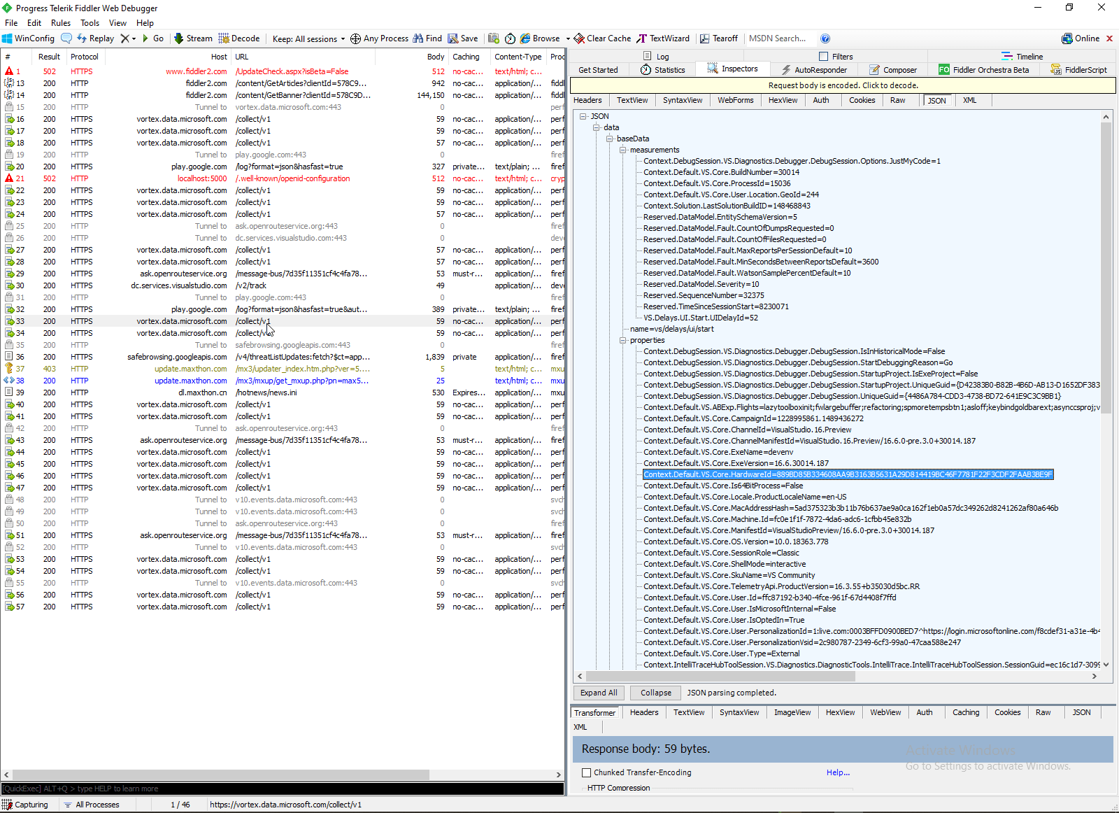The height and width of the screenshot is (813, 1119).
Task: Open Any Process target picker
Action: pyautogui.click(x=379, y=38)
